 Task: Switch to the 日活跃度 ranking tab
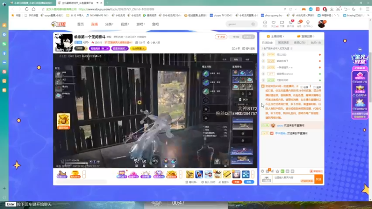267,43
